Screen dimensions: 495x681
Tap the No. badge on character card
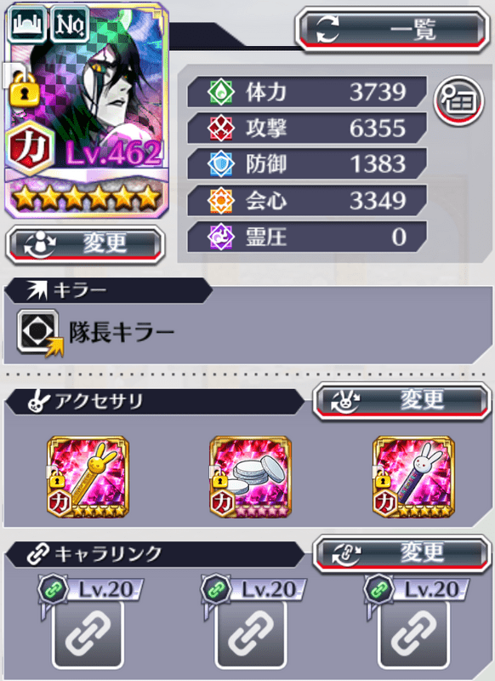click(70, 25)
